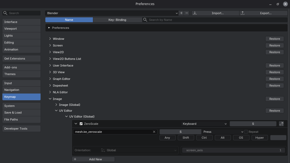
Task: Disable the ZeroScale keymap checkbox
Action: click(81, 124)
